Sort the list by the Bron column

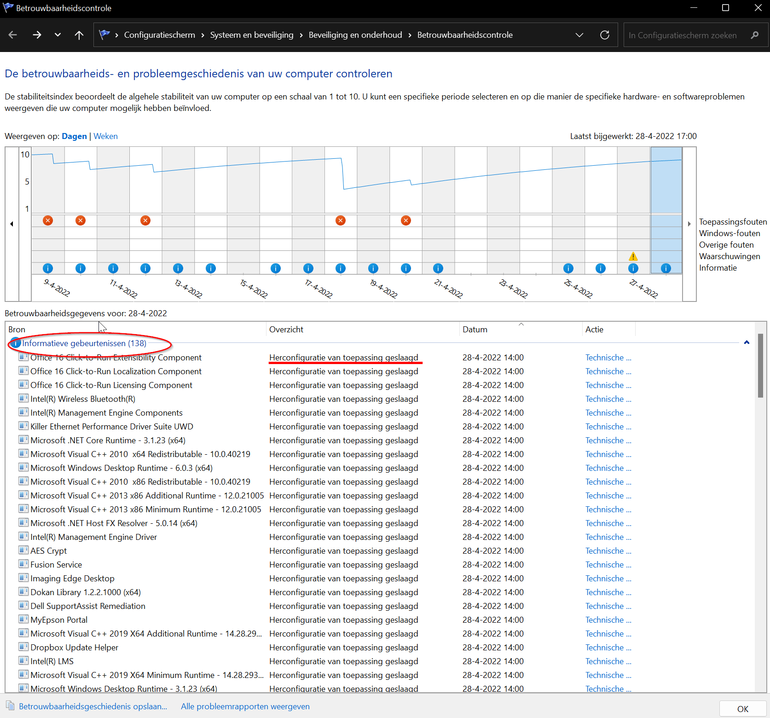pyautogui.click(x=135, y=330)
